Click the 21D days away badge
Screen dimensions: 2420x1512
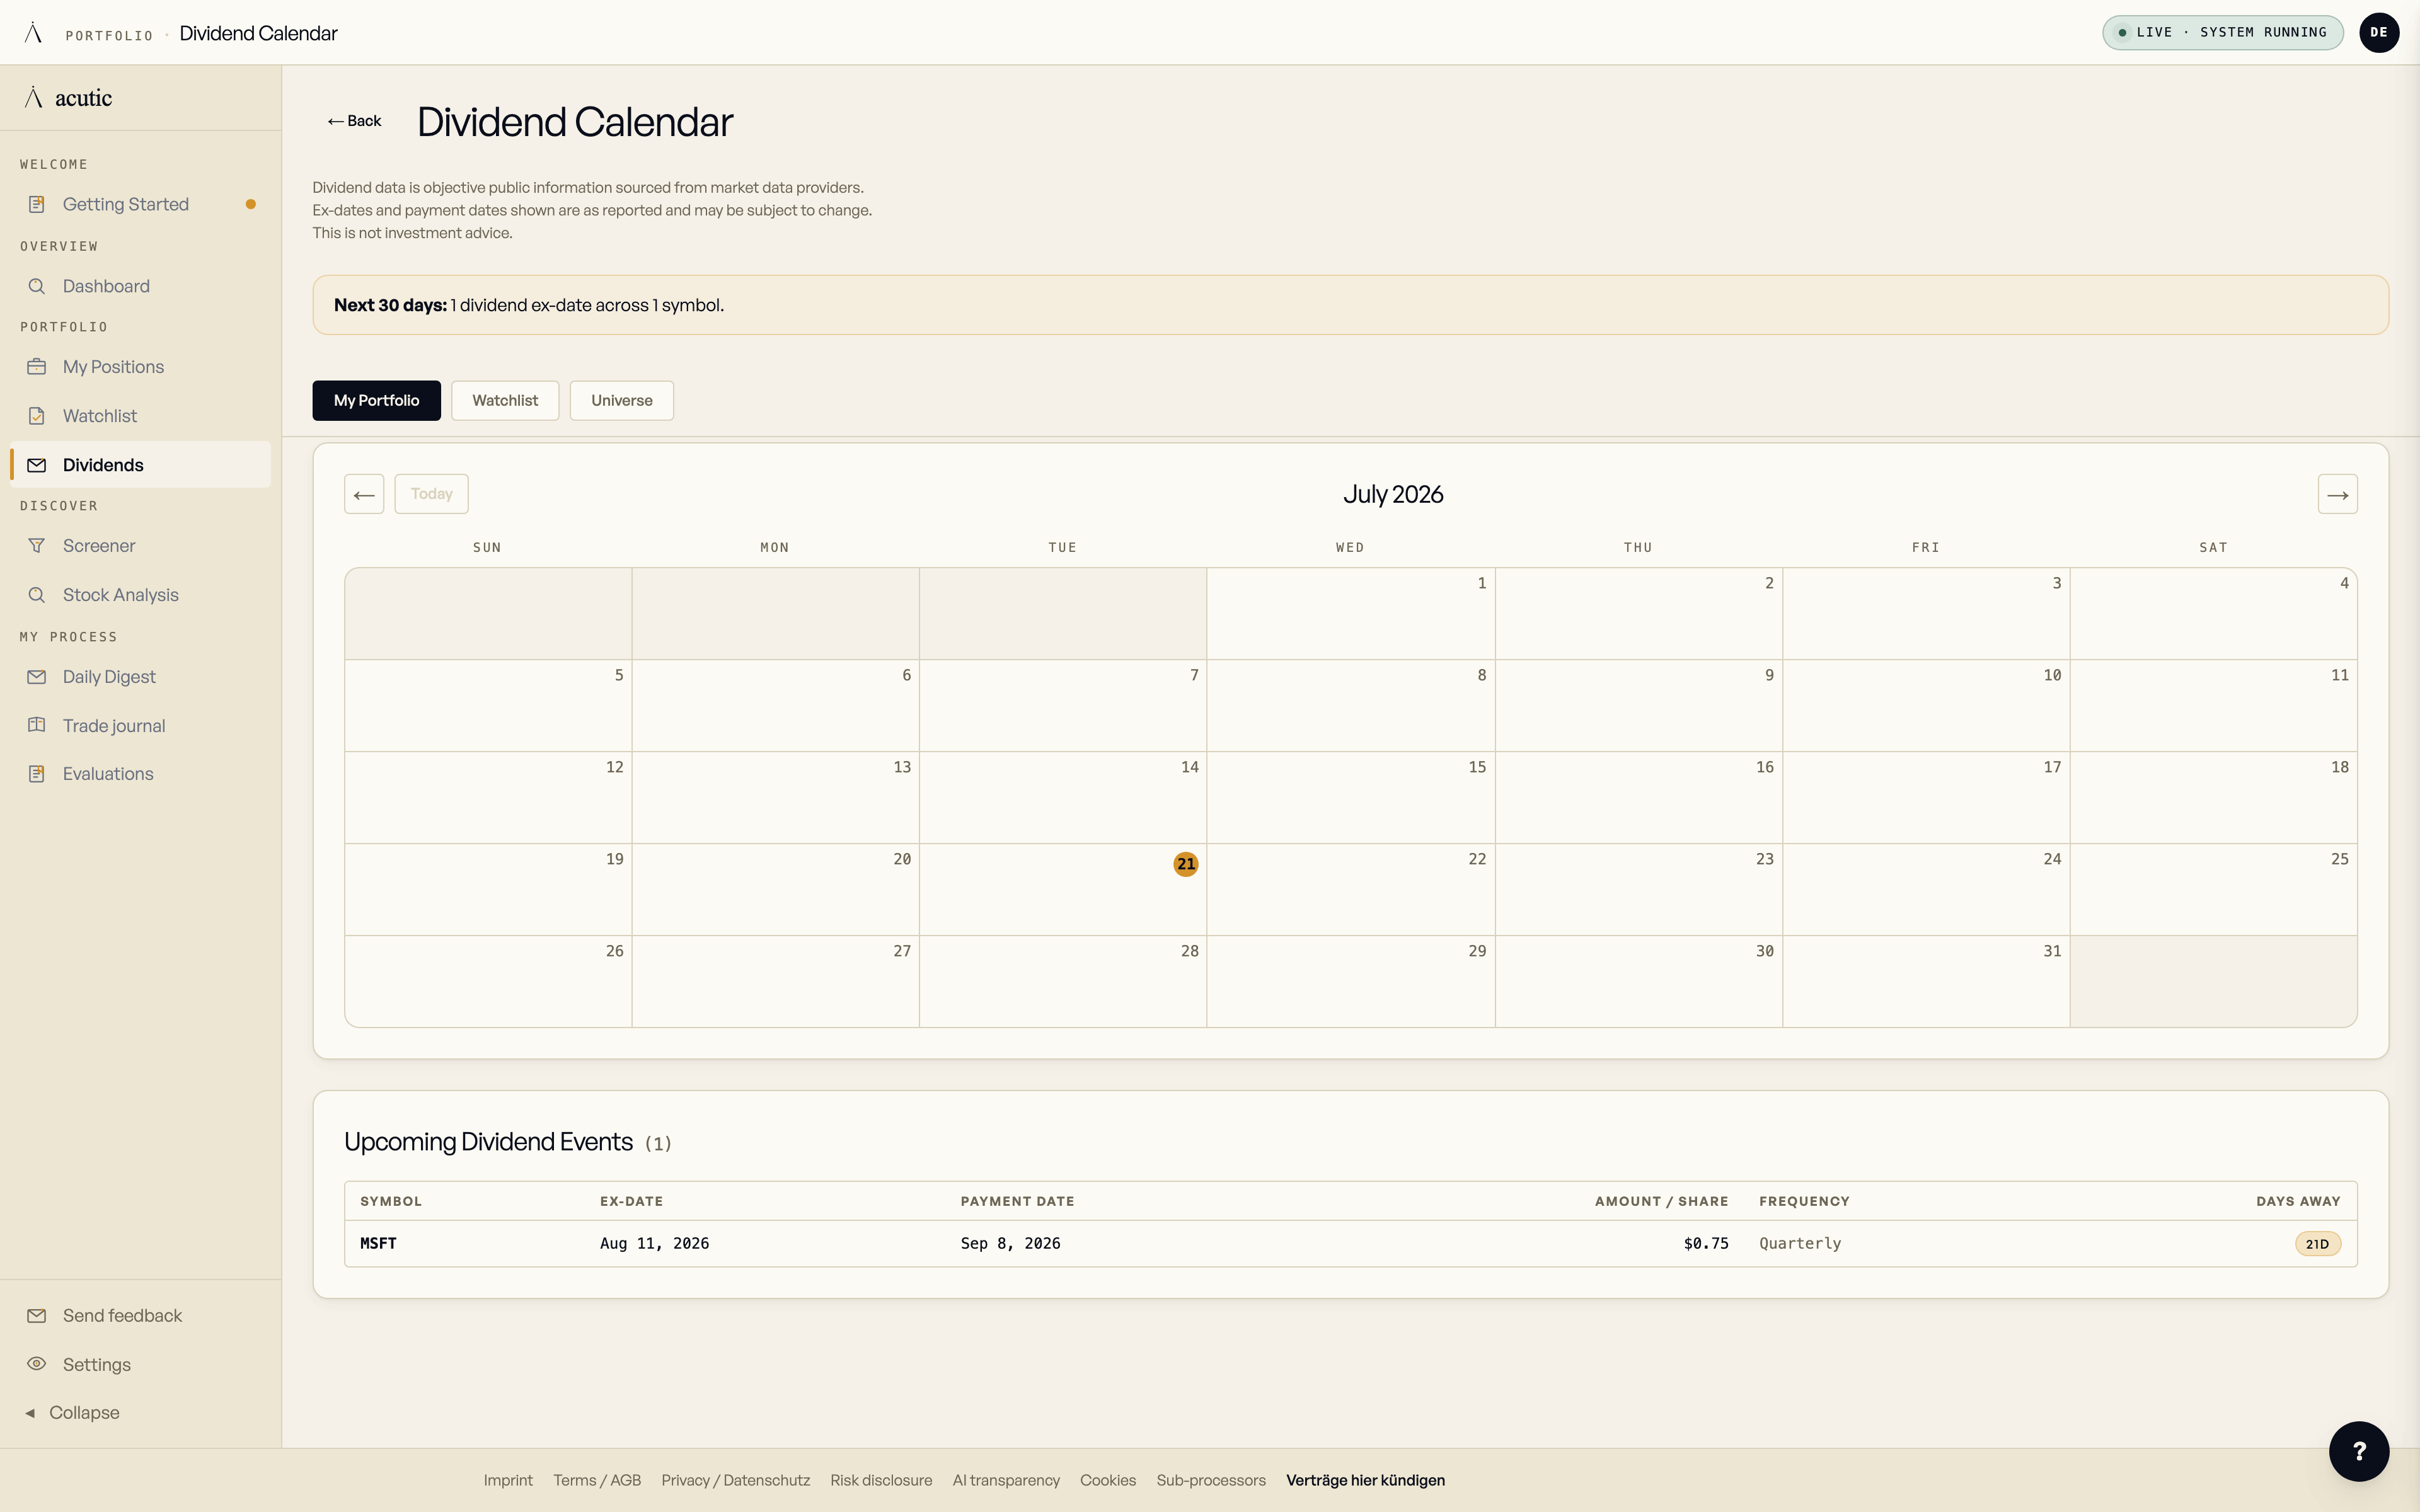click(x=2317, y=1244)
